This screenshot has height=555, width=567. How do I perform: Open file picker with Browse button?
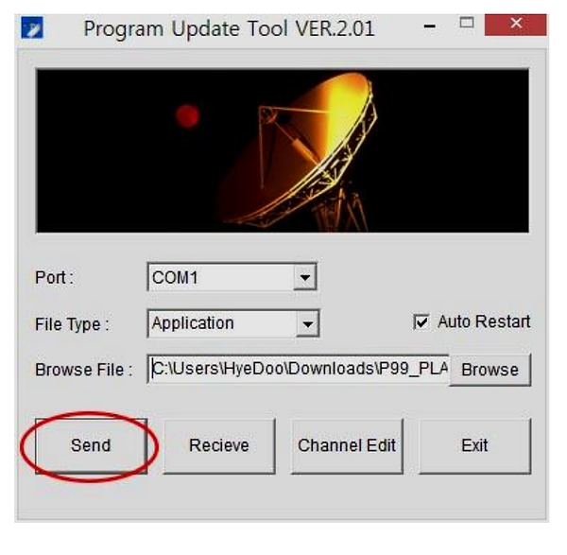(x=490, y=370)
